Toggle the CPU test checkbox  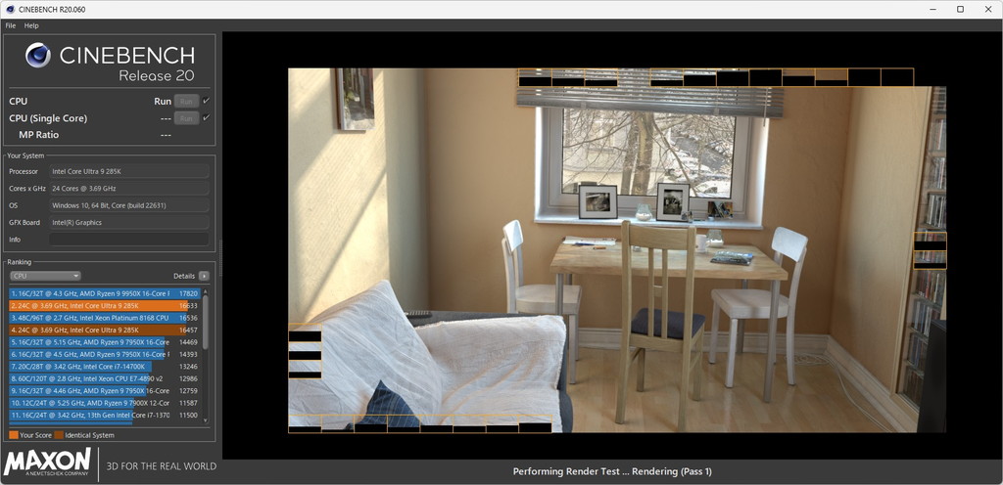[206, 101]
